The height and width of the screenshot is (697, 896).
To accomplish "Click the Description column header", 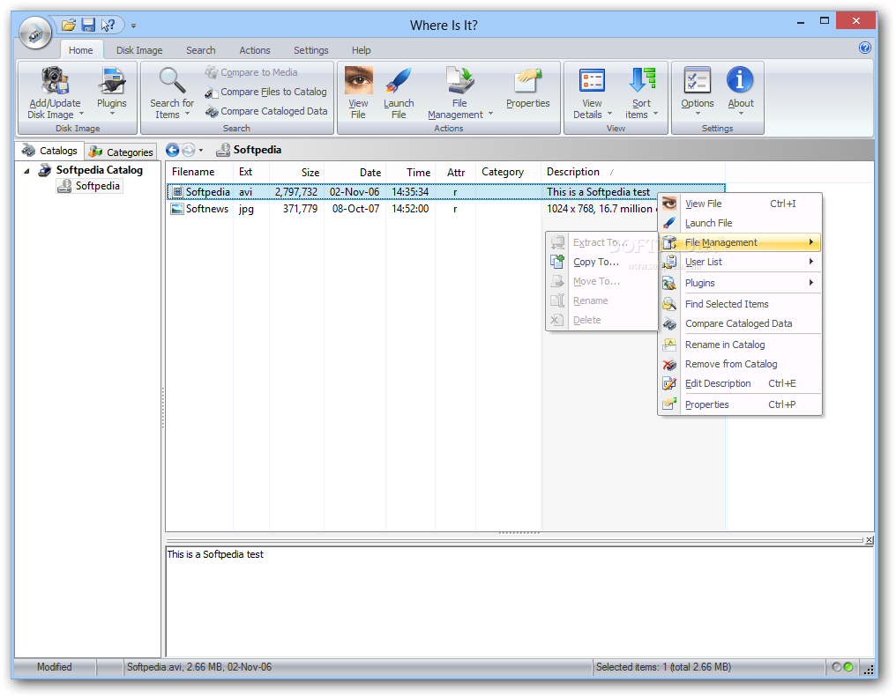I will [633, 173].
